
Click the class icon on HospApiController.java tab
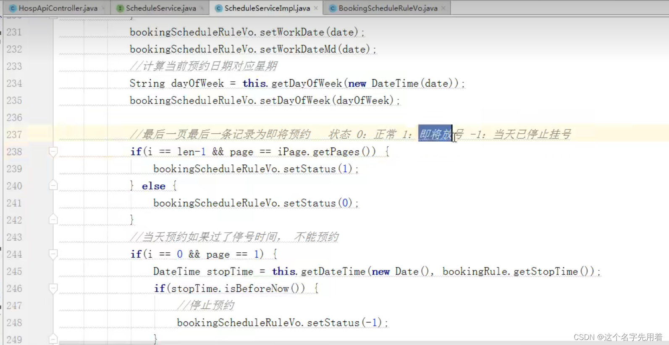[x=13, y=8]
